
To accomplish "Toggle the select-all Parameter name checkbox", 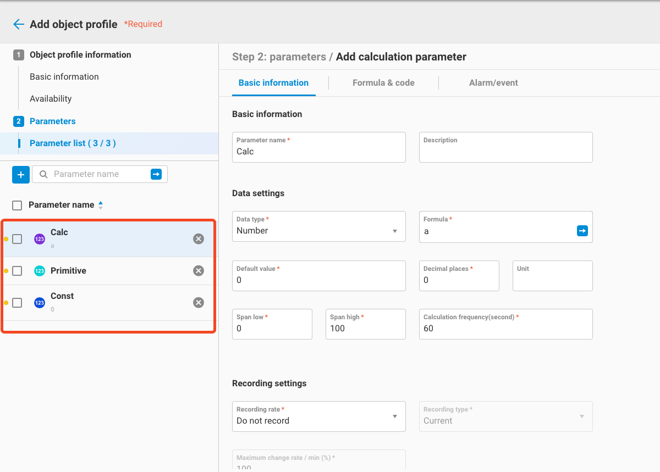I will (17, 206).
